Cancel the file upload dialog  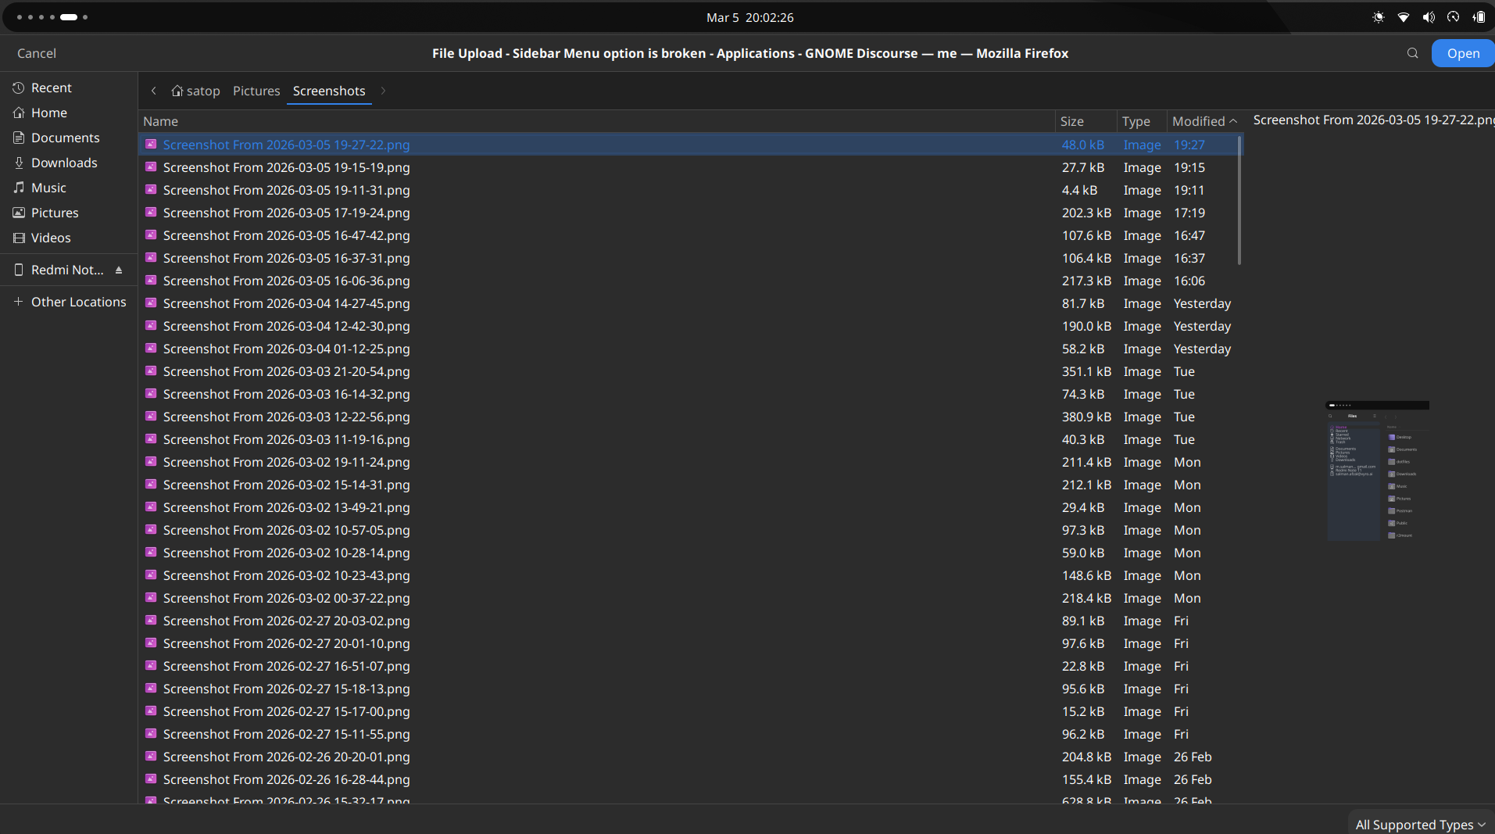(37, 53)
